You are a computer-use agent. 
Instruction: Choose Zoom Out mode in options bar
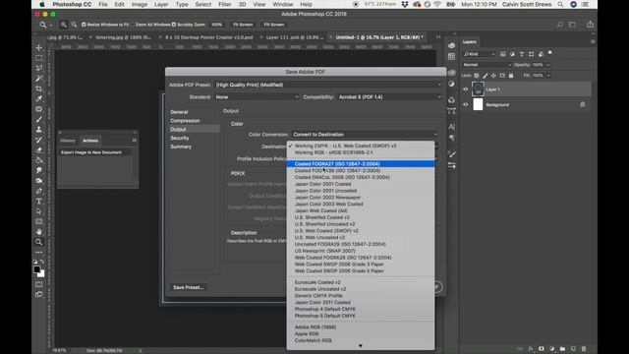point(74,25)
